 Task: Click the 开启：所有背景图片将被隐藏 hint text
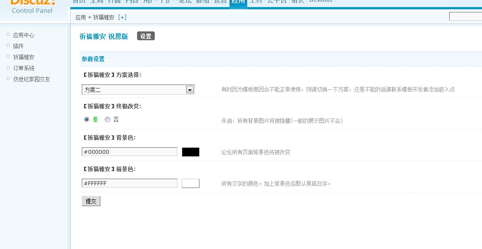282,121
